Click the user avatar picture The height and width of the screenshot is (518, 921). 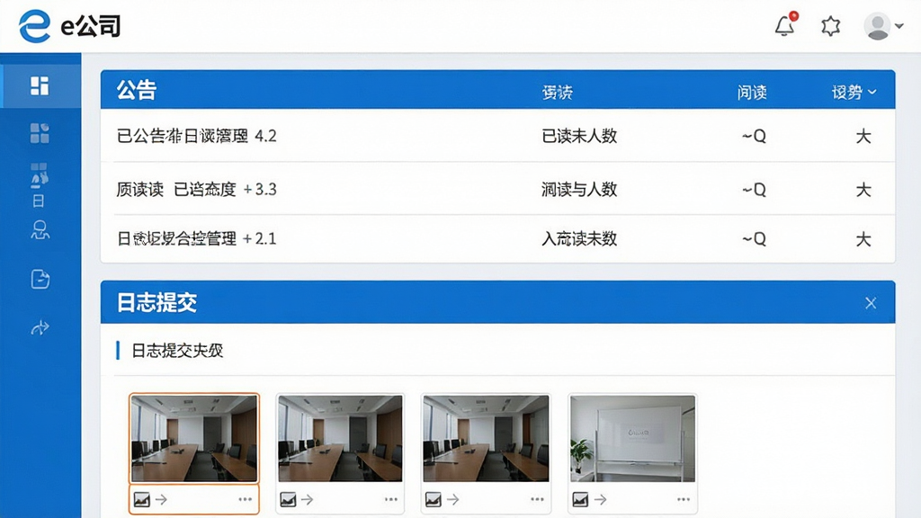coord(878,26)
